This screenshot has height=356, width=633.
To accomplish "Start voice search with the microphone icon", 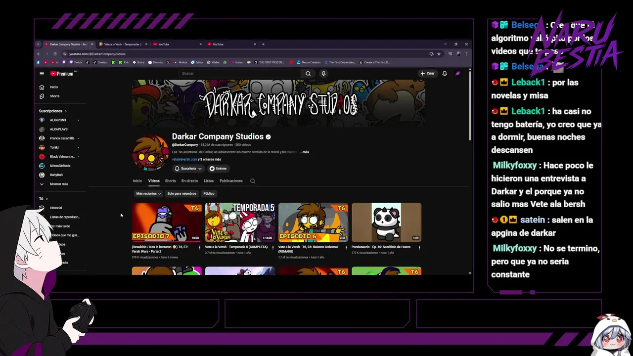I will click(323, 73).
